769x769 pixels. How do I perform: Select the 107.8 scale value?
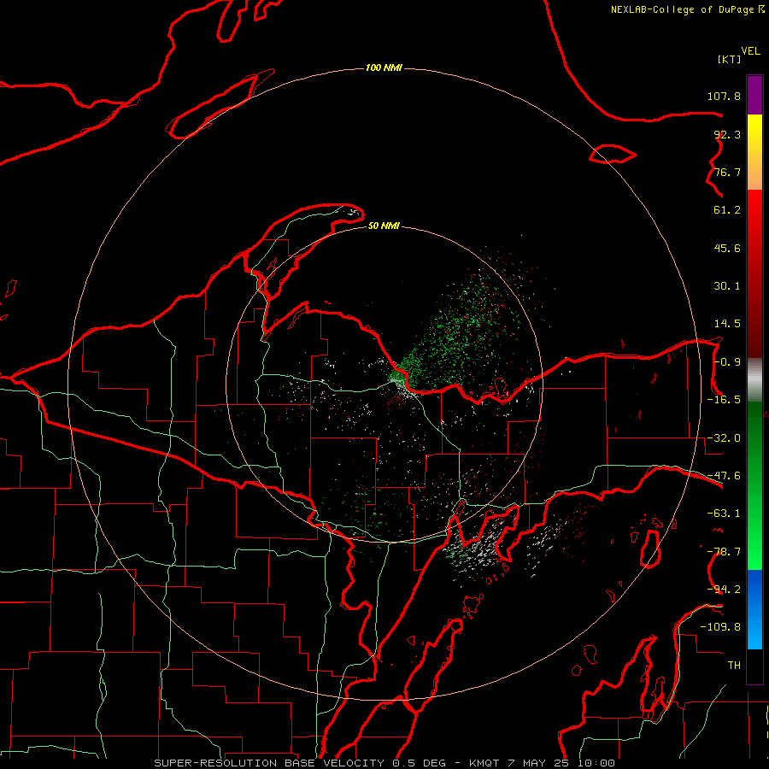pos(724,96)
